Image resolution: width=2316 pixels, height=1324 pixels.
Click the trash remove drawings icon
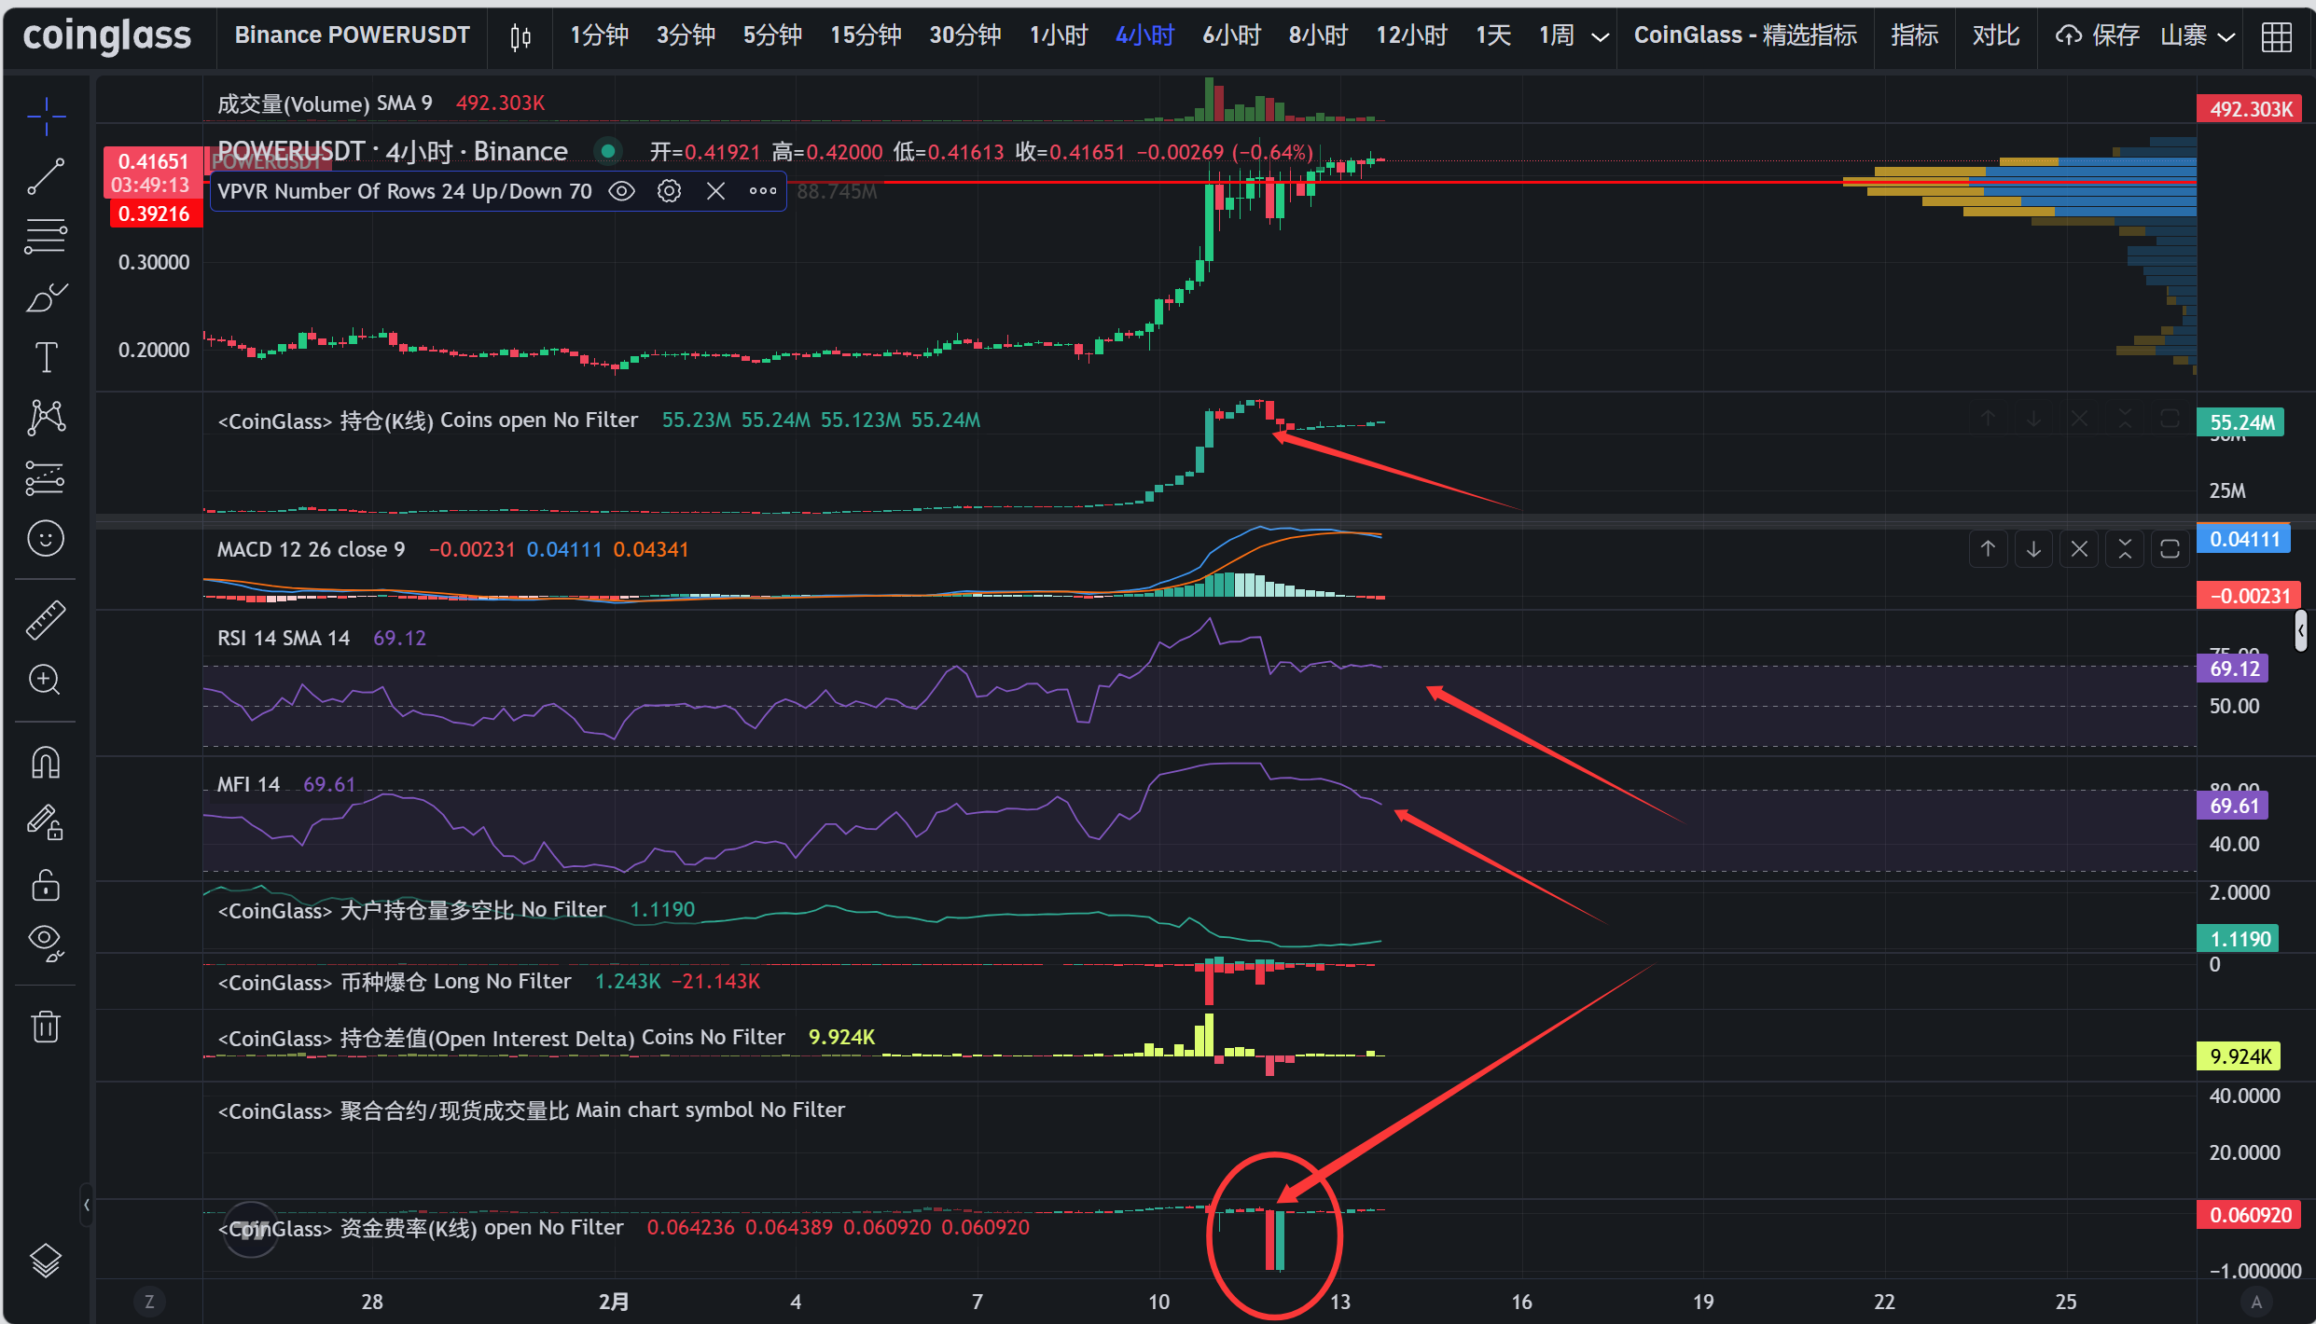46,1027
